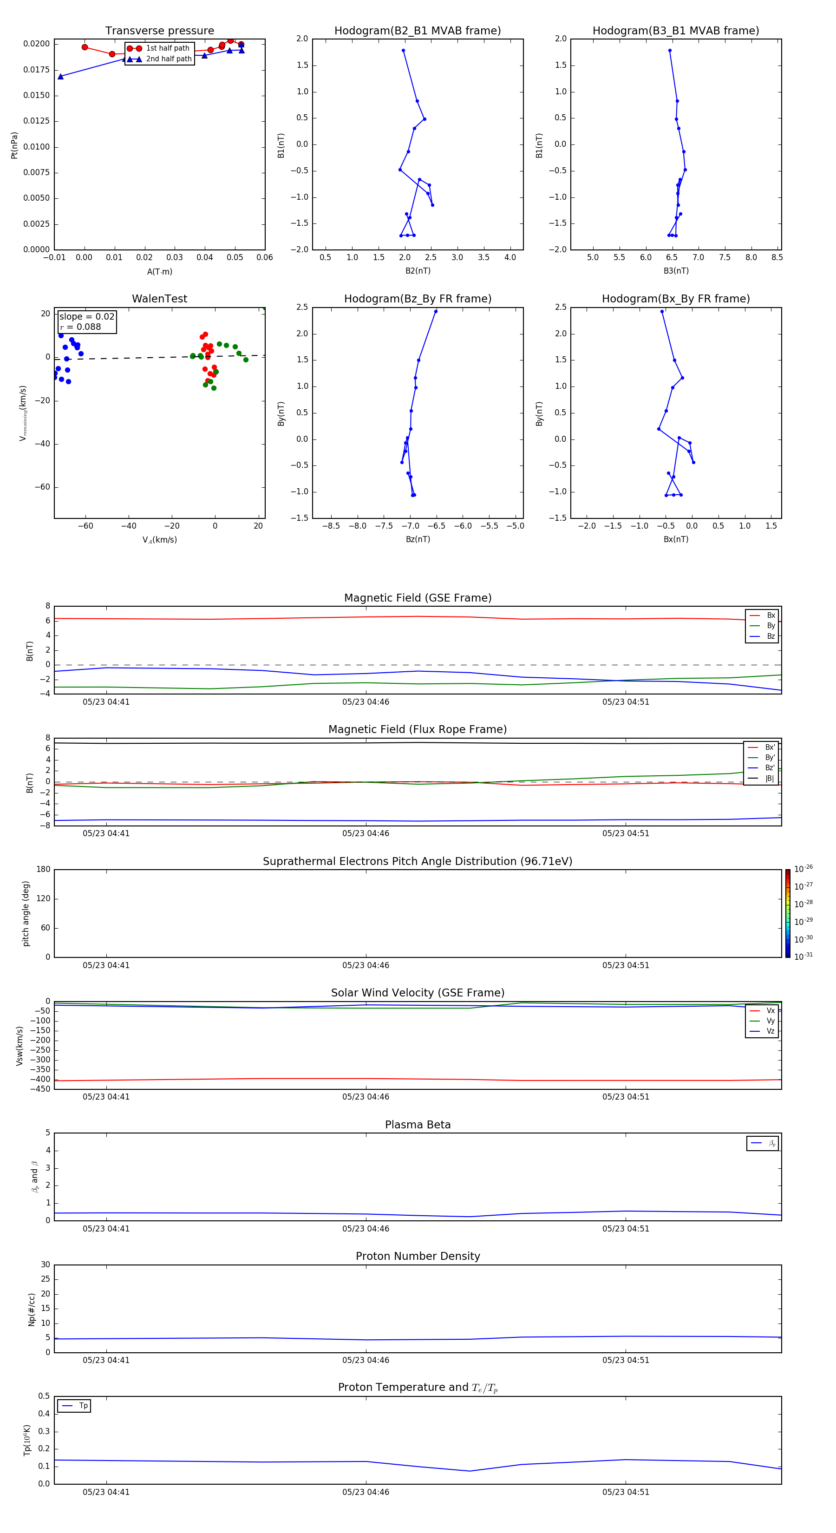The width and height of the screenshot is (836, 1533).
Task: Click the 'Hodogram(B2_B1 MVAB frame)' title
Action: click(418, 30)
